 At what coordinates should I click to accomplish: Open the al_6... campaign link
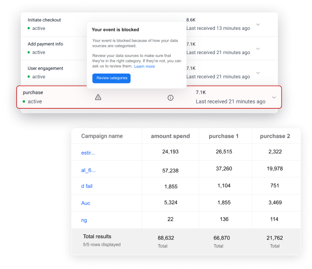coord(88,170)
